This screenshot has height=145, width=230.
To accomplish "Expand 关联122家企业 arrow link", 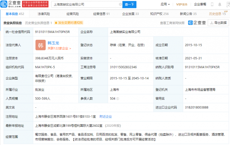I will 59,48.
